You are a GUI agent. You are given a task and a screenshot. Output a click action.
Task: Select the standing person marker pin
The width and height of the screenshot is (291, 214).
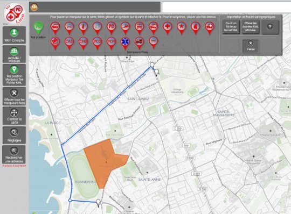pyautogui.click(x=83, y=28)
